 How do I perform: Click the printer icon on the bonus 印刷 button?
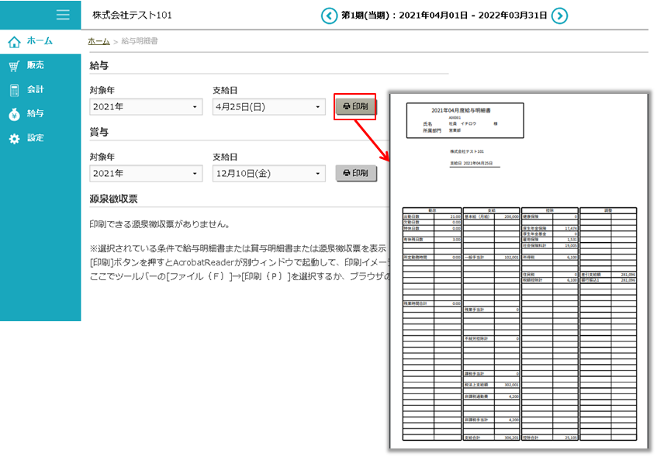pyautogui.click(x=346, y=173)
